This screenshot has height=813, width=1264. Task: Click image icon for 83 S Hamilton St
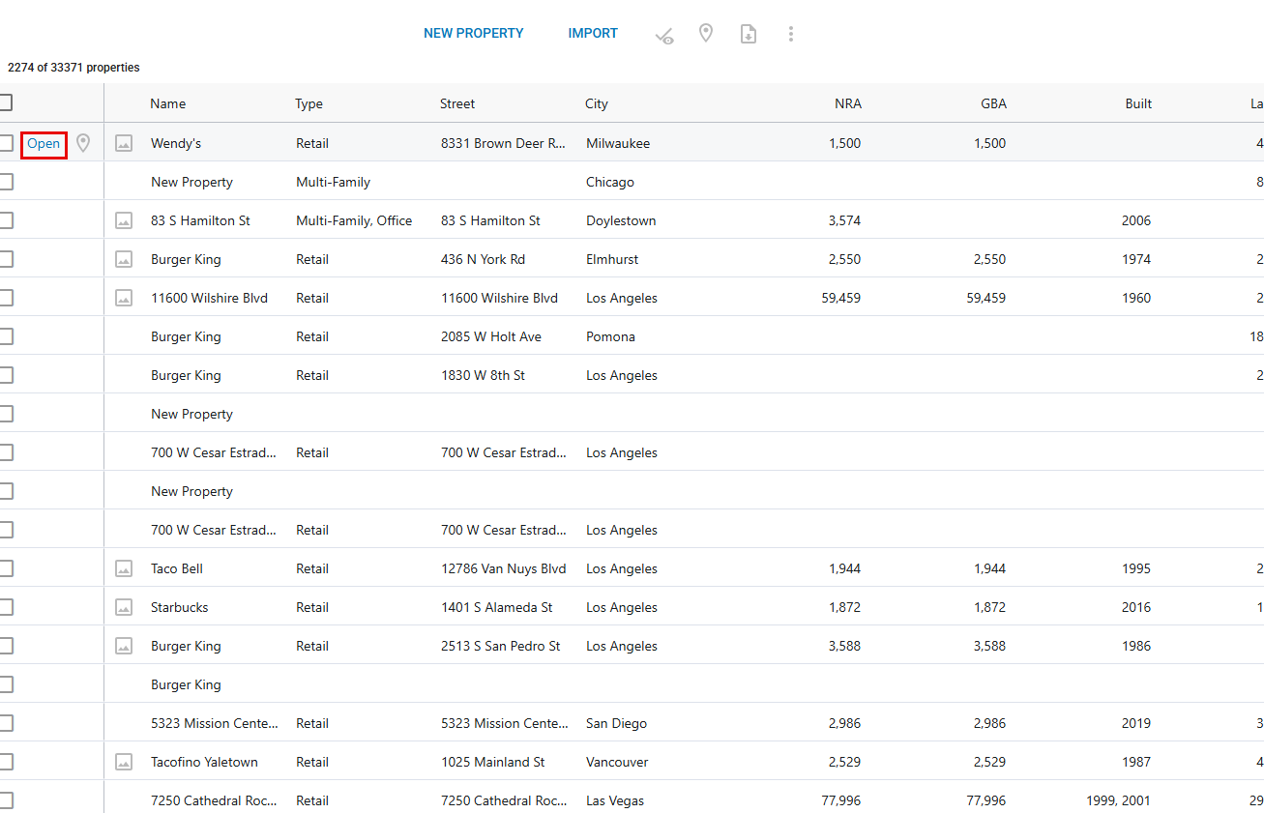(x=124, y=220)
